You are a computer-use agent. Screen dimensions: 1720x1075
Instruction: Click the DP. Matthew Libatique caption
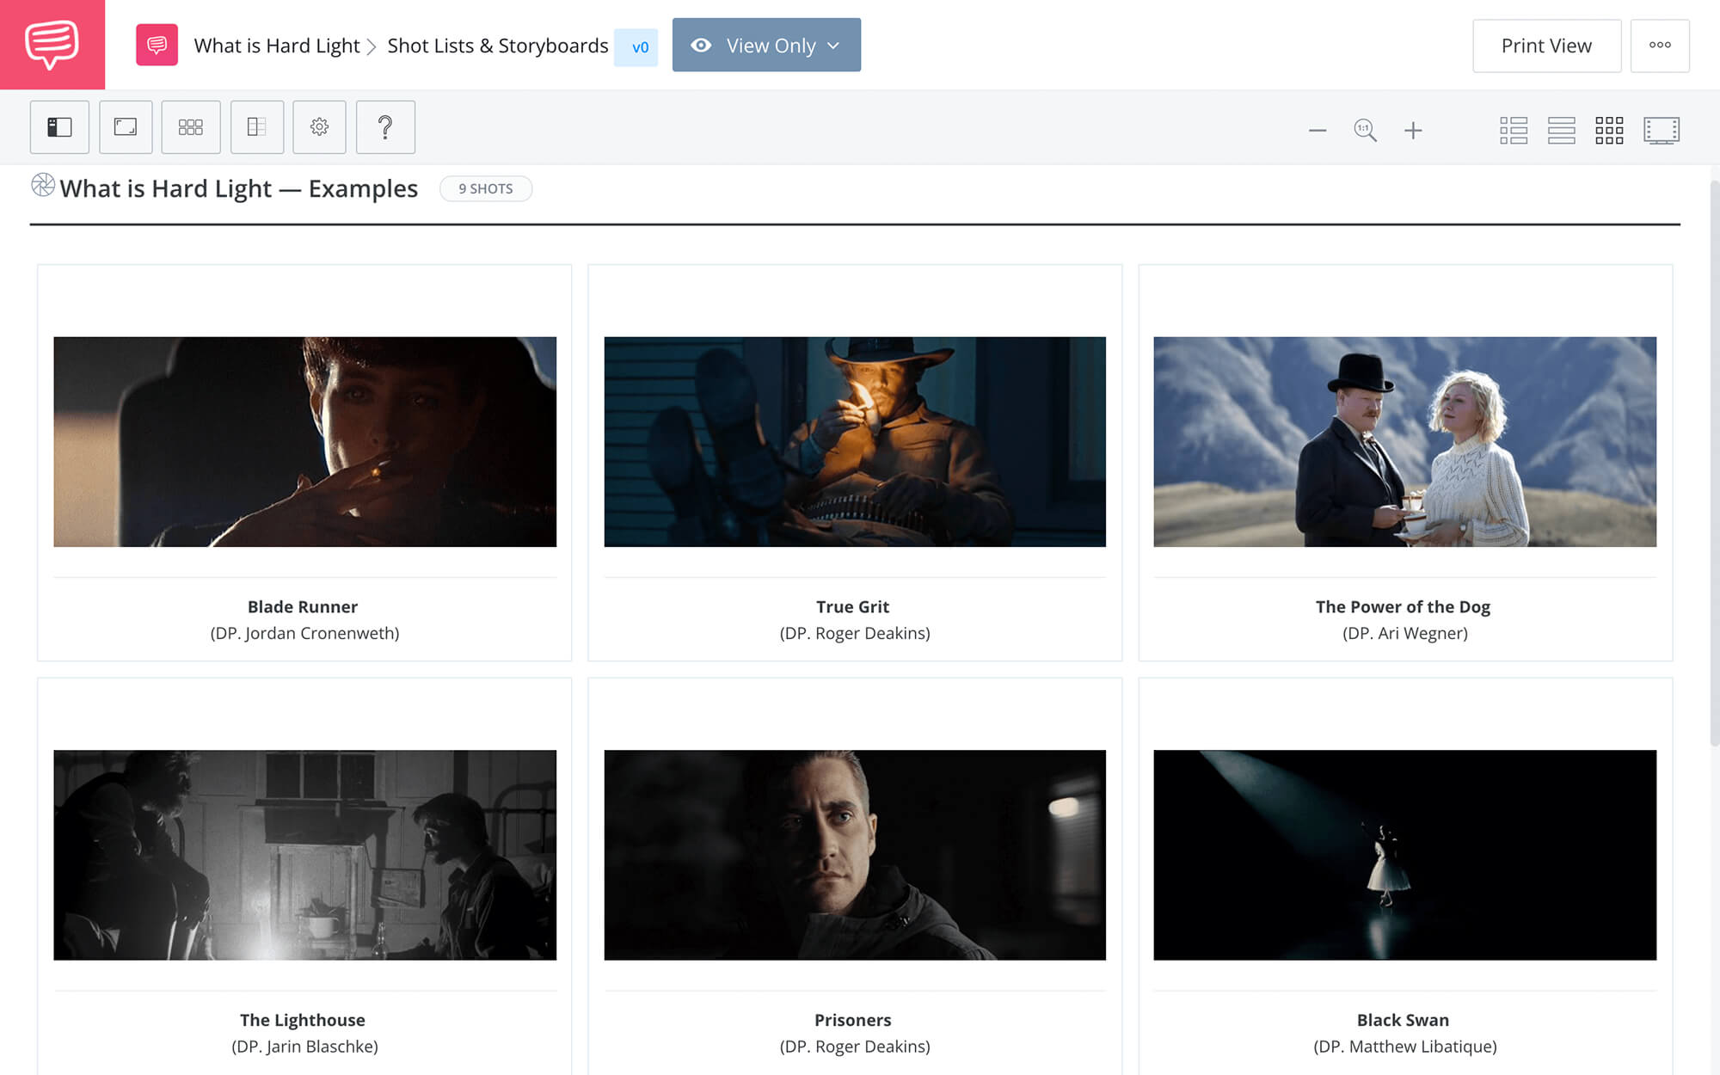1405,1047
